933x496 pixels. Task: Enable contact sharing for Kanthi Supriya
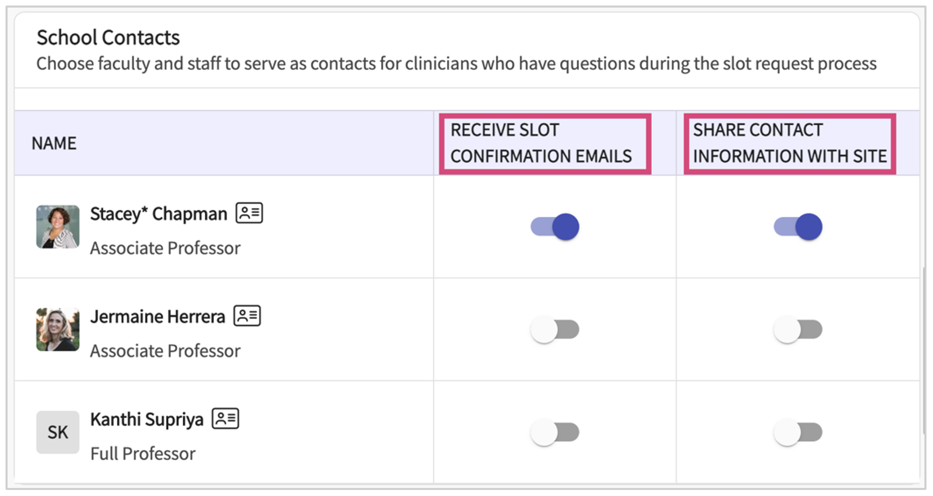click(x=798, y=432)
